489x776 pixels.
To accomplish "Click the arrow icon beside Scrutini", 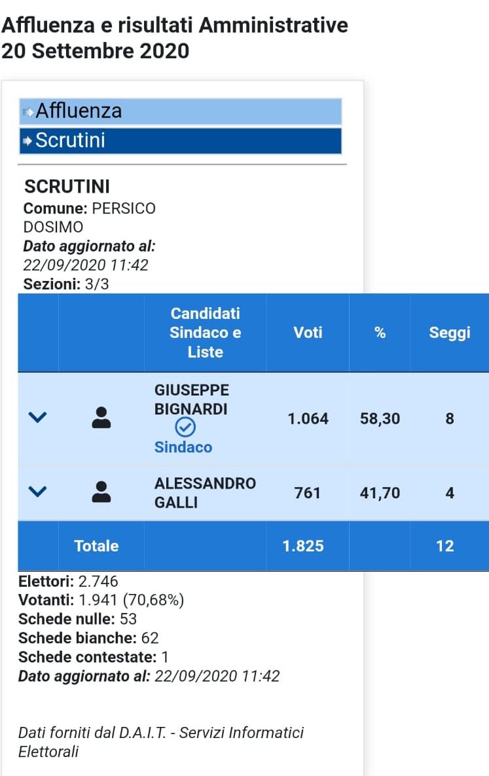I will 27,141.
